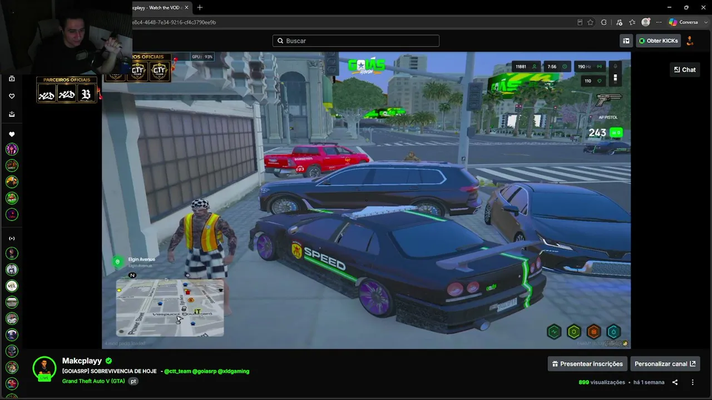Open the @goiasrp mention link
This screenshot has width=712, height=400.
click(x=204, y=371)
